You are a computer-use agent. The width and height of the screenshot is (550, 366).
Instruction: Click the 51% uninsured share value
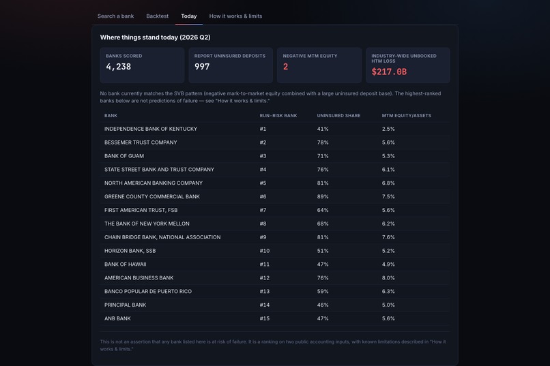tap(323, 251)
